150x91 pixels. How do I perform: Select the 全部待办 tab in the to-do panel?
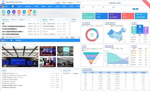click(5, 20)
